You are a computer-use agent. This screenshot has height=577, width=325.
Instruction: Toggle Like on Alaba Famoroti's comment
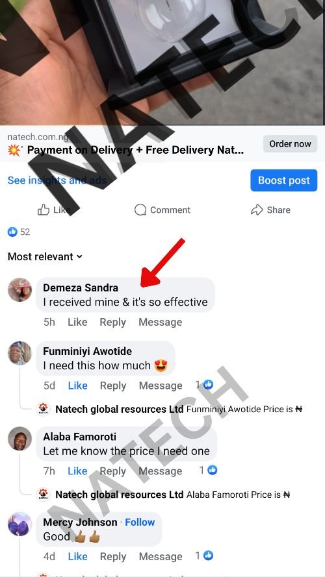point(77,471)
